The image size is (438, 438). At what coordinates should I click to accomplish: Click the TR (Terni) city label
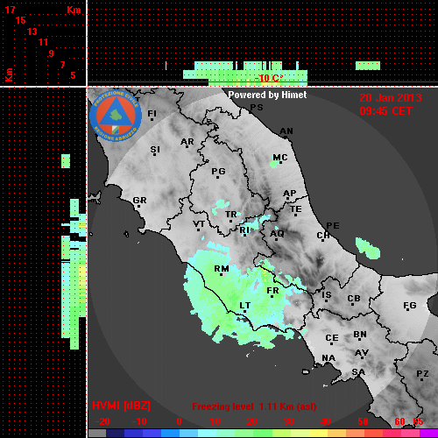[x=230, y=215]
